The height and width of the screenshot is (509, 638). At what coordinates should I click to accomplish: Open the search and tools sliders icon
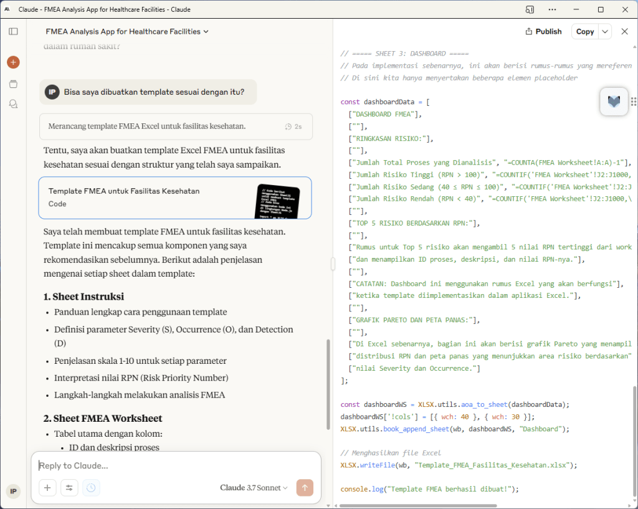tap(69, 488)
